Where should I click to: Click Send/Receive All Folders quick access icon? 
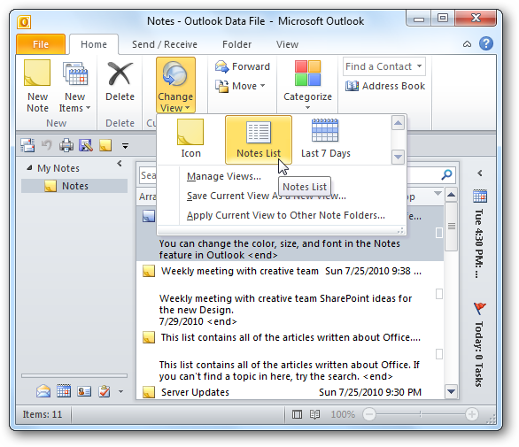tap(27, 145)
